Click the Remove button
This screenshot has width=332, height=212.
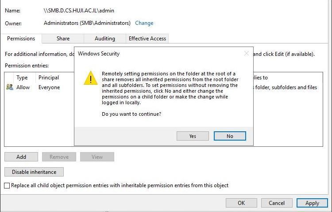[59, 157]
